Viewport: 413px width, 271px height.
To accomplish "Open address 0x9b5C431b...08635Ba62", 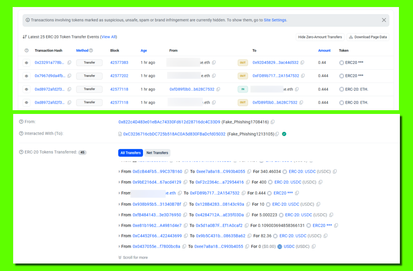I will tap(220, 236).
